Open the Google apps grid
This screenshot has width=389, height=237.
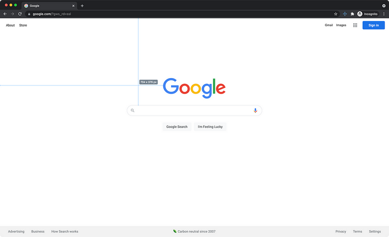point(355,25)
